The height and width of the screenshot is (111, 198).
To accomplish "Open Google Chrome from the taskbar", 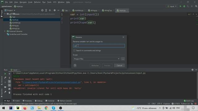I will tap(46, 108).
